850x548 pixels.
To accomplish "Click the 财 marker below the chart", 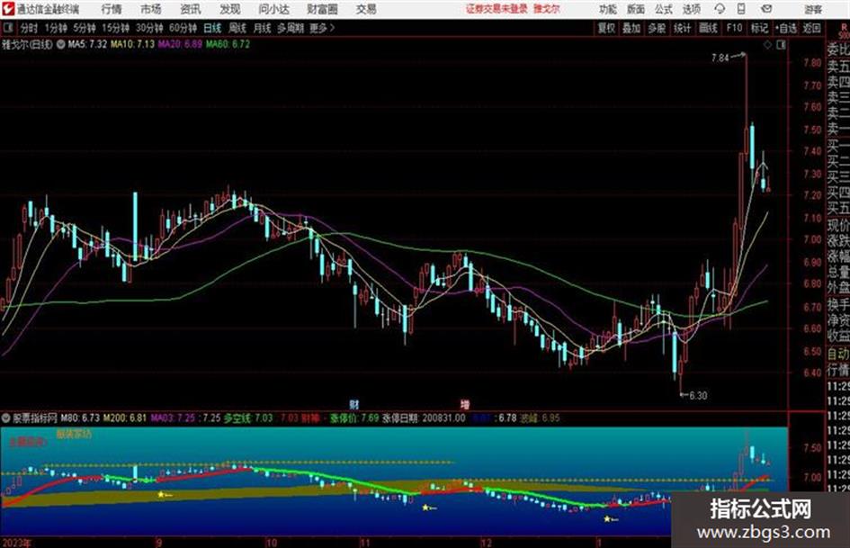I will click(x=354, y=404).
